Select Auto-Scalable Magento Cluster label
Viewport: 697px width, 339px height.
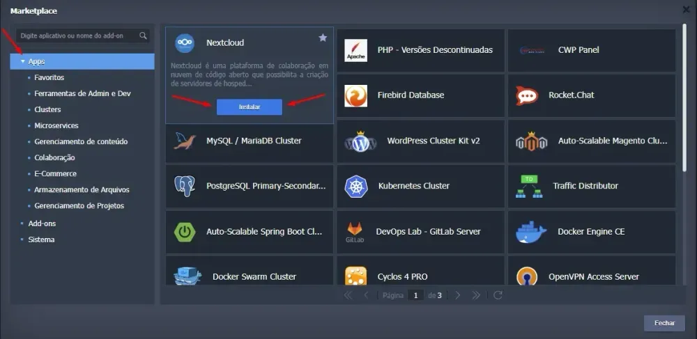[613, 141]
